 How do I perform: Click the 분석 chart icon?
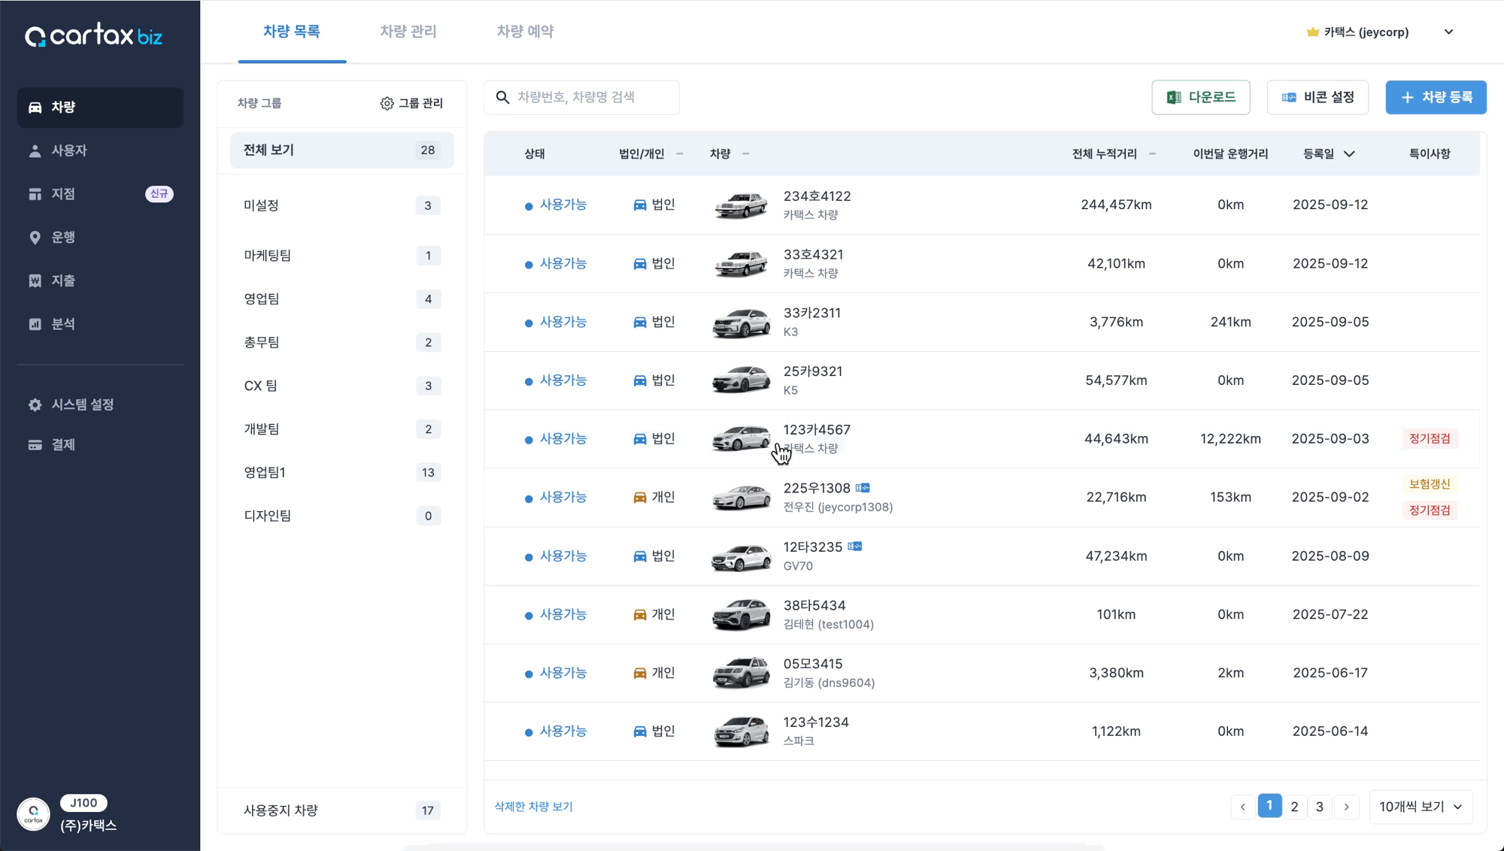click(x=35, y=324)
